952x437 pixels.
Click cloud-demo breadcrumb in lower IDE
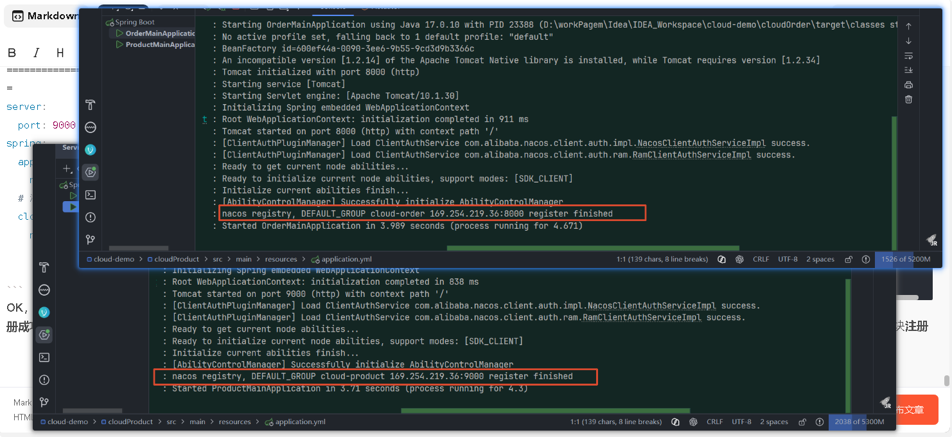coord(64,422)
